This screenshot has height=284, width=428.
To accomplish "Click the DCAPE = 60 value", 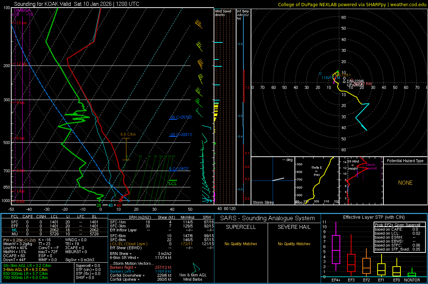I will [14, 256].
